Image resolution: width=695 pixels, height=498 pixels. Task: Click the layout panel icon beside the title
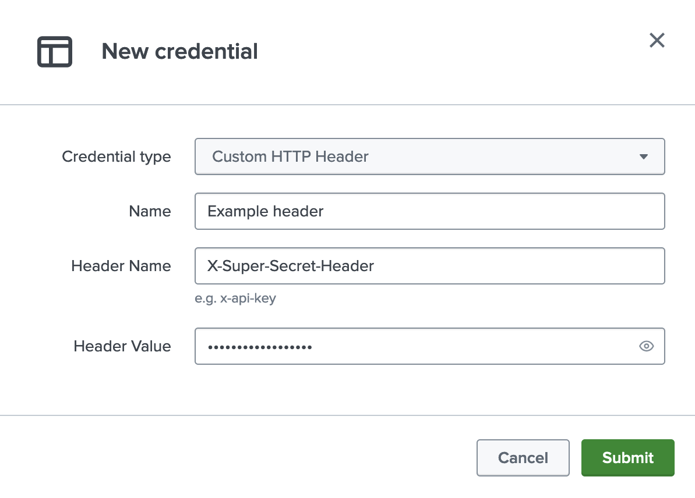pyautogui.click(x=55, y=52)
